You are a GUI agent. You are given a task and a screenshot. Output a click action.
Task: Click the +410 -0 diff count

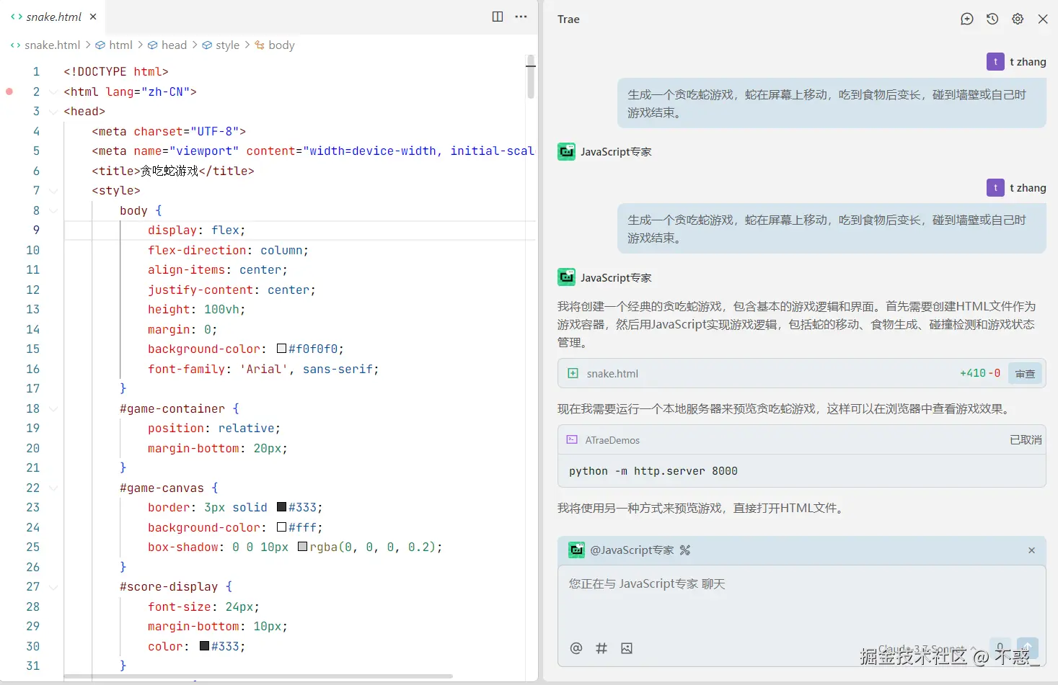pos(980,373)
